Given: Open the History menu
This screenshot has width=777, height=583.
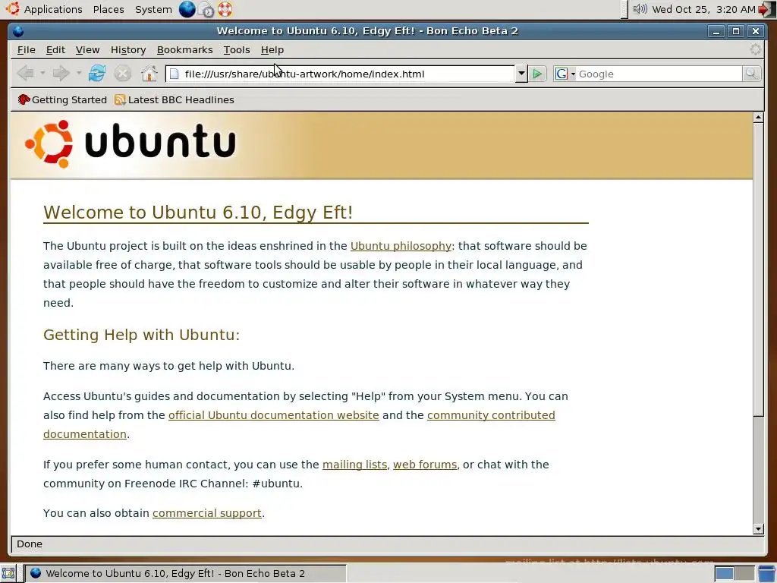Looking at the screenshot, I should [x=127, y=49].
